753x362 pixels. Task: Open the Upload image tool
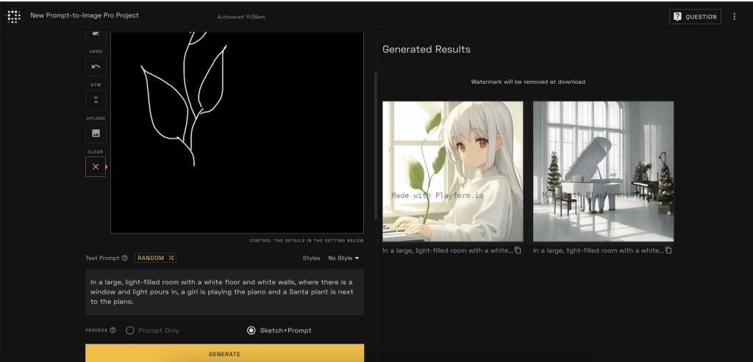[x=96, y=134]
